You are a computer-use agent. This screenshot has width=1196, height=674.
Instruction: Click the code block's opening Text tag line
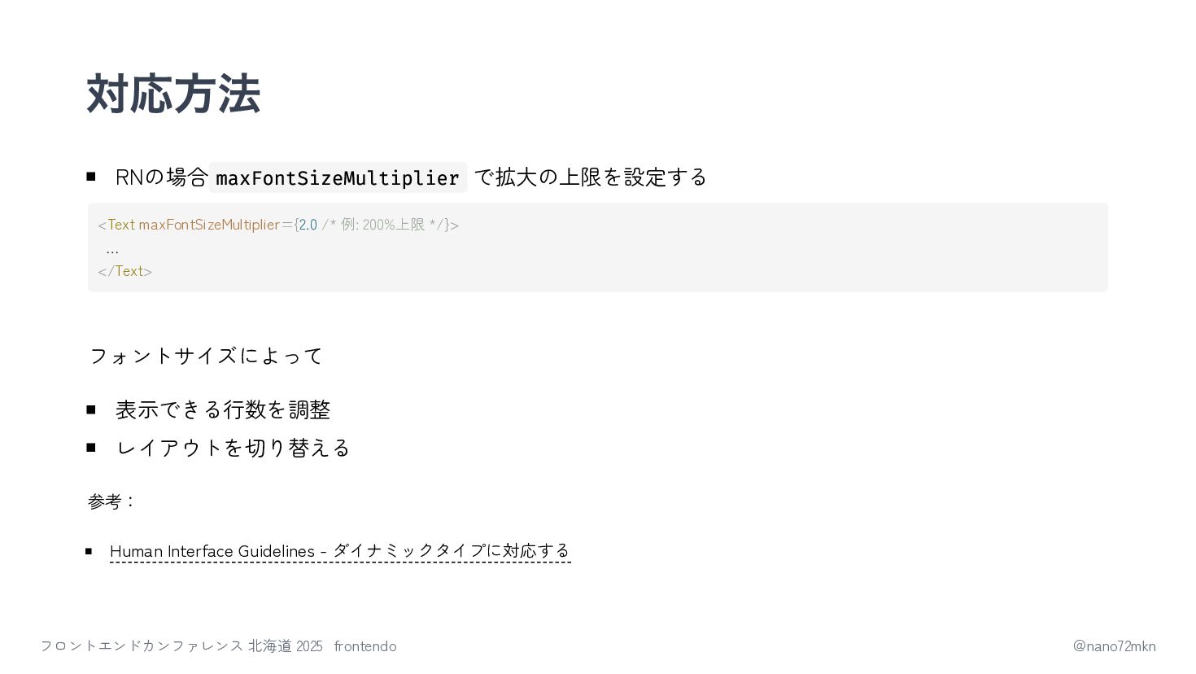coord(278,225)
